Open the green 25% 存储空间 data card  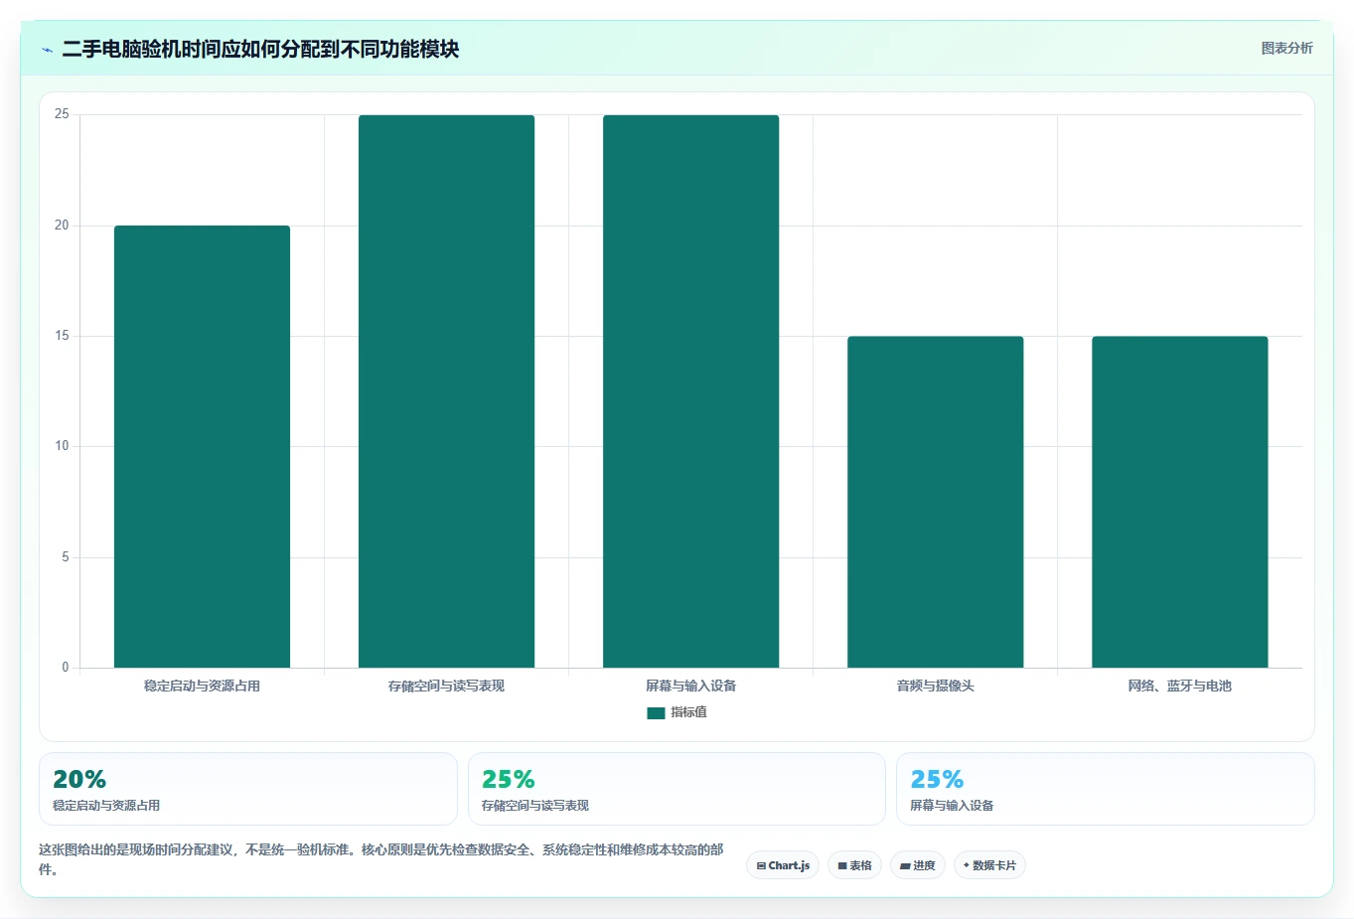click(677, 789)
